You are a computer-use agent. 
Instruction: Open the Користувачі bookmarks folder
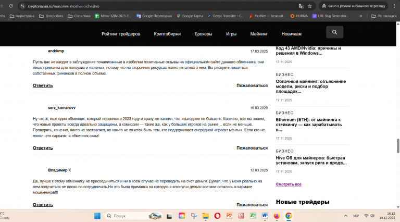(22, 16)
